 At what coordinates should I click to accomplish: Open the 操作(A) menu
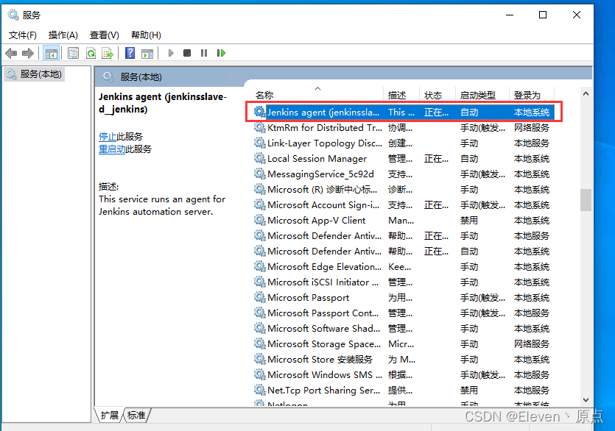[63, 35]
